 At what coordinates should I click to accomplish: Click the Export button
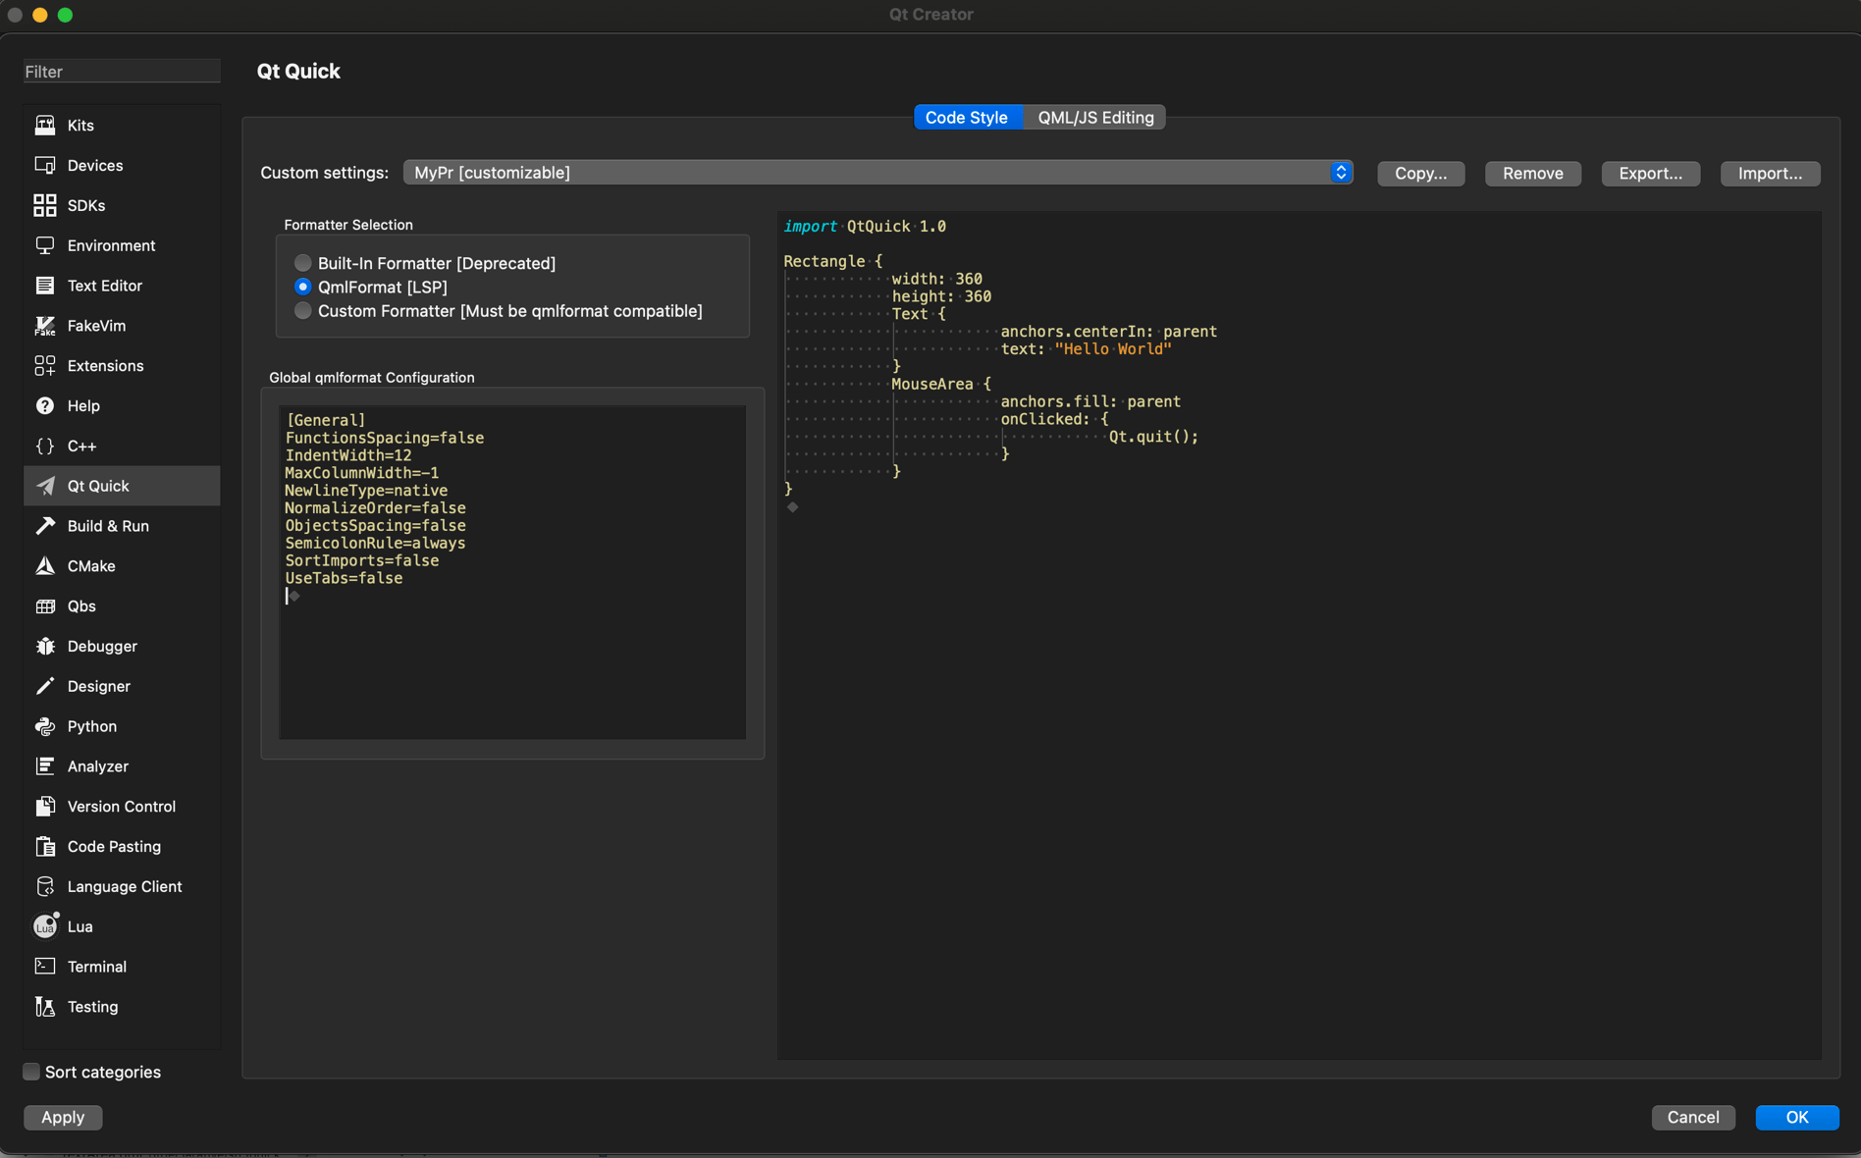coord(1650,174)
